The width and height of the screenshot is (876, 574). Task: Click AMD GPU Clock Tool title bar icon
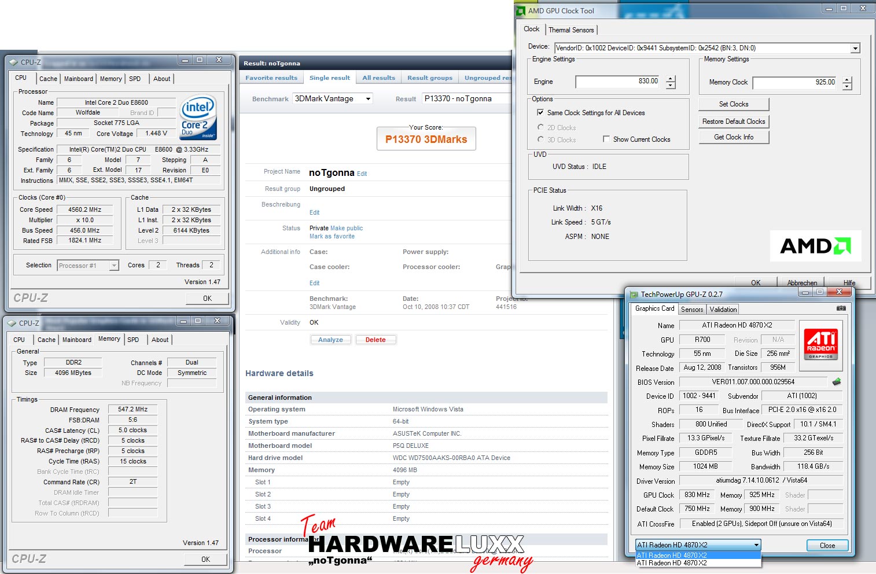pyautogui.click(x=520, y=11)
